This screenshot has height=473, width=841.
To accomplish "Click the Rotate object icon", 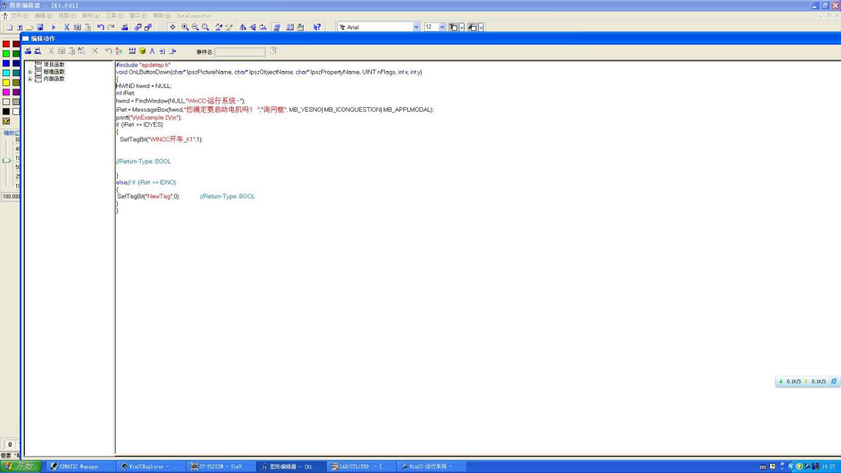I will pos(263,27).
